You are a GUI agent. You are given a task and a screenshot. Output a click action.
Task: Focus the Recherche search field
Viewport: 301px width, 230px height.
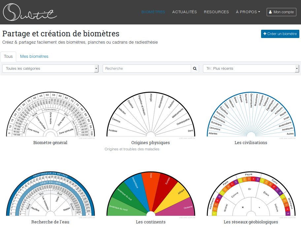147,69
